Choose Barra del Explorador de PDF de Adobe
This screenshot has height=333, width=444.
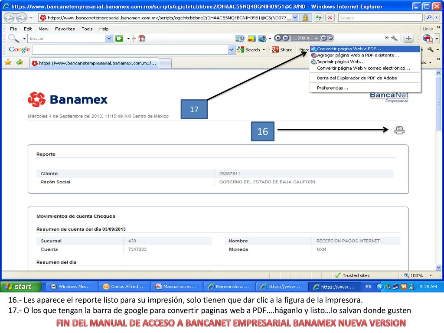tap(365, 78)
